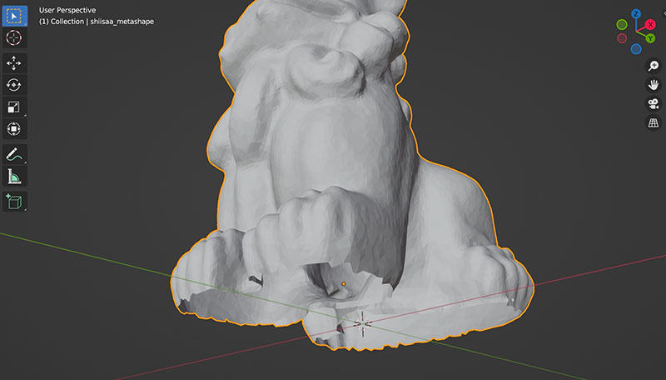Click the hand pan view icon

[654, 85]
